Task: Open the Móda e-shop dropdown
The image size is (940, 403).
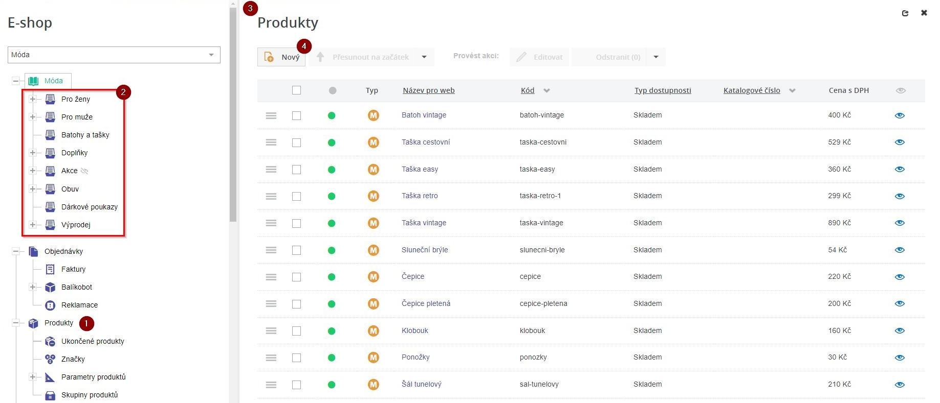Action: 114,55
